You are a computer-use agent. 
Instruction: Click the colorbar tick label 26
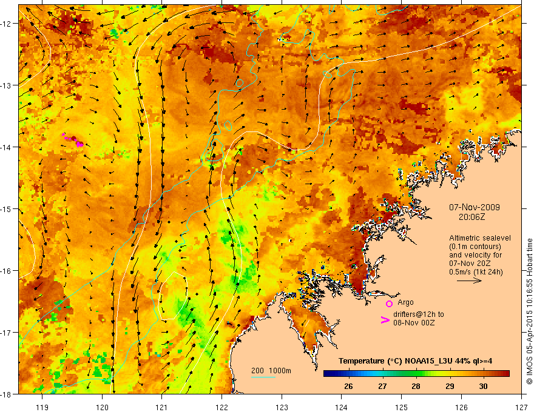pyautogui.click(x=348, y=386)
